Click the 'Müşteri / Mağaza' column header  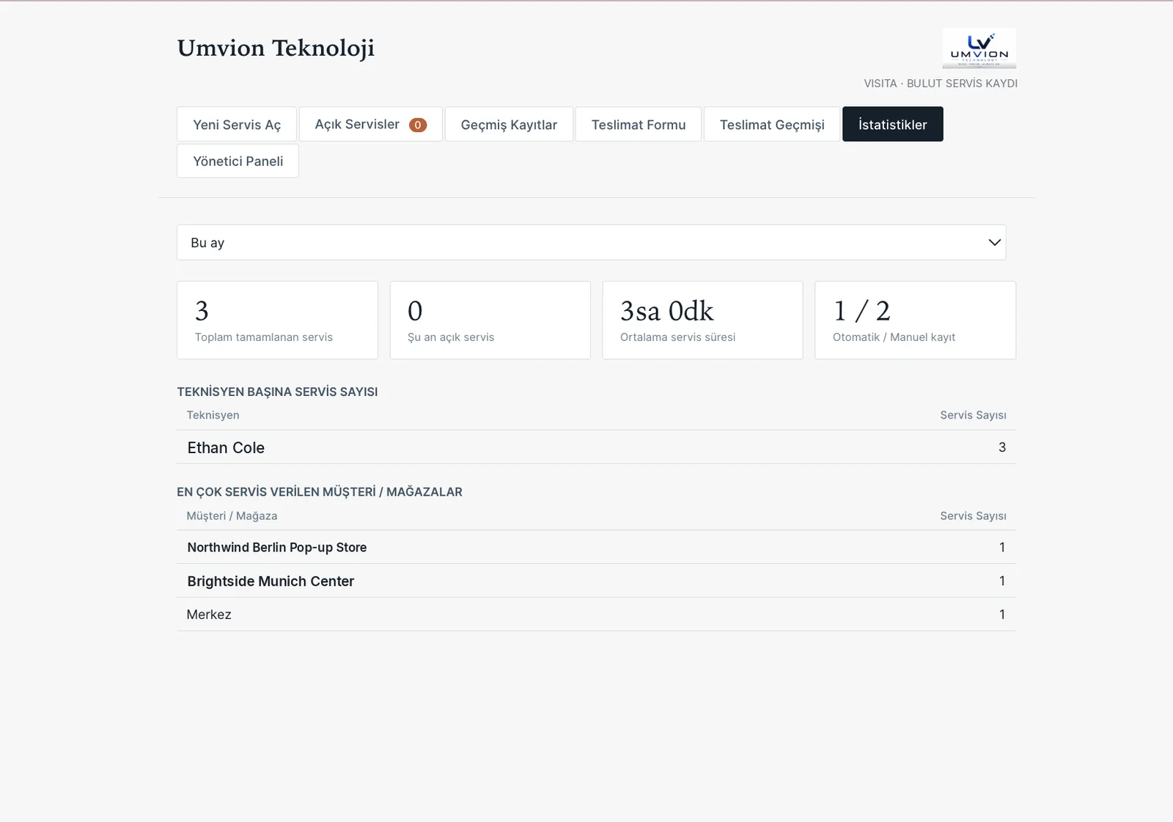pyautogui.click(x=232, y=516)
